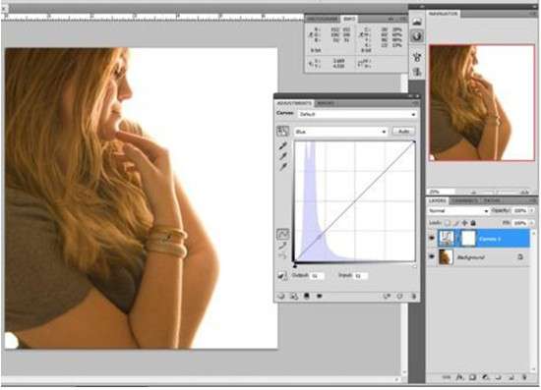Screen dimensions: 541x390
Task: Select the edit points curve mode icon
Action: 283,234
